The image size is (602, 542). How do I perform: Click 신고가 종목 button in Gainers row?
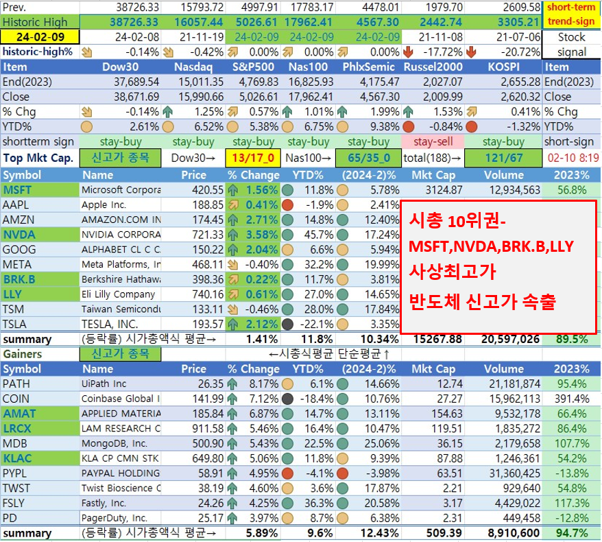pos(120,354)
